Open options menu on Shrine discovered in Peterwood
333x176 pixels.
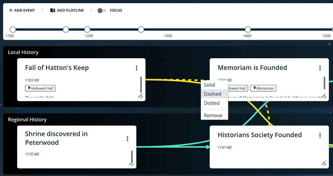click(127, 139)
